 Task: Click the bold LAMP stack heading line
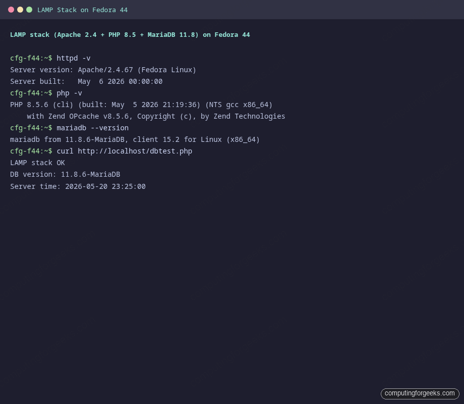point(130,35)
